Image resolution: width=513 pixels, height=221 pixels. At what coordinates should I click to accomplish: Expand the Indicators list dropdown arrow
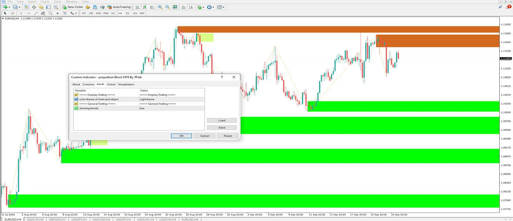point(203,7)
